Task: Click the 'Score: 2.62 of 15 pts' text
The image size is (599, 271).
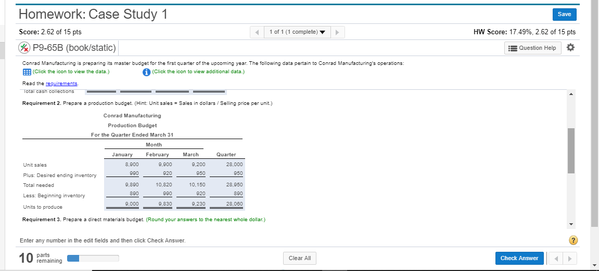Action: [50, 32]
